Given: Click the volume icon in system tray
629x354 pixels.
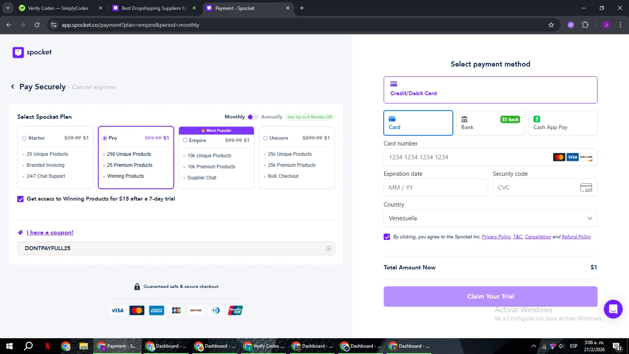Looking at the screenshot, I should point(562,346).
